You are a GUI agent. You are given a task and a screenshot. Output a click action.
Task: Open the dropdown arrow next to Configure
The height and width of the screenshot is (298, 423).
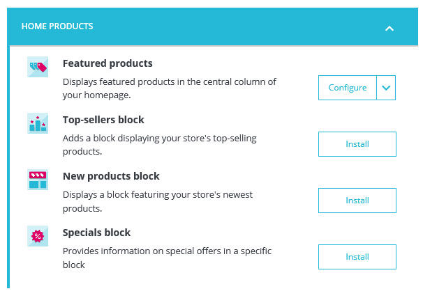(386, 88)
